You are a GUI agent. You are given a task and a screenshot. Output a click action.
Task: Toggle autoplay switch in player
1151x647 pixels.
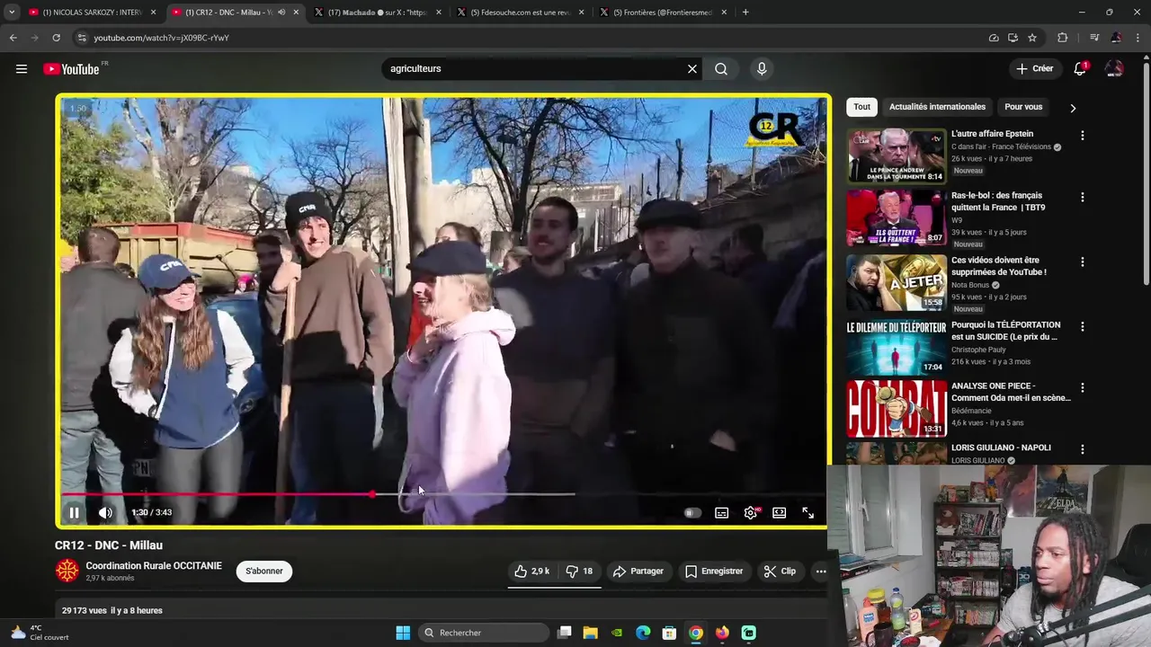(692, 513)
